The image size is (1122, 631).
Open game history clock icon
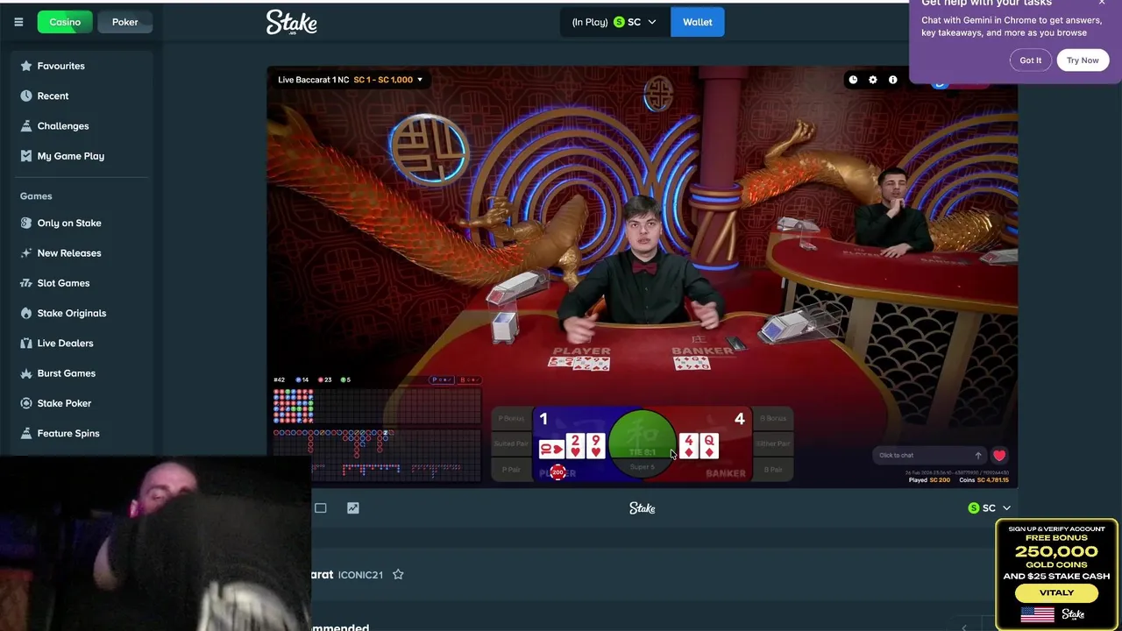[853, 80]
